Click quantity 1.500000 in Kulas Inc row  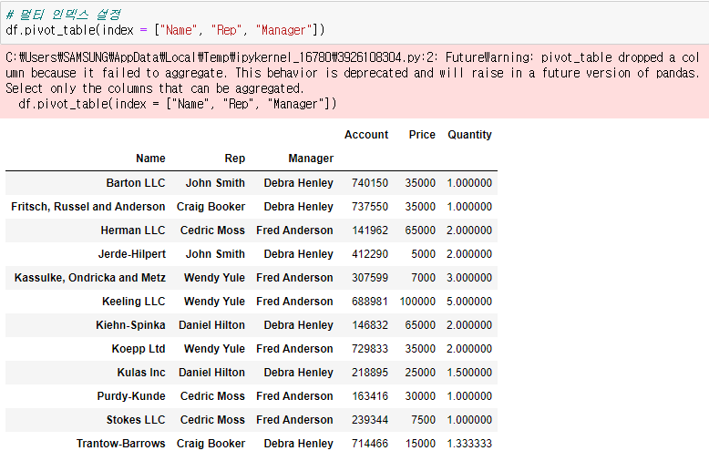(x=469, y=373)
